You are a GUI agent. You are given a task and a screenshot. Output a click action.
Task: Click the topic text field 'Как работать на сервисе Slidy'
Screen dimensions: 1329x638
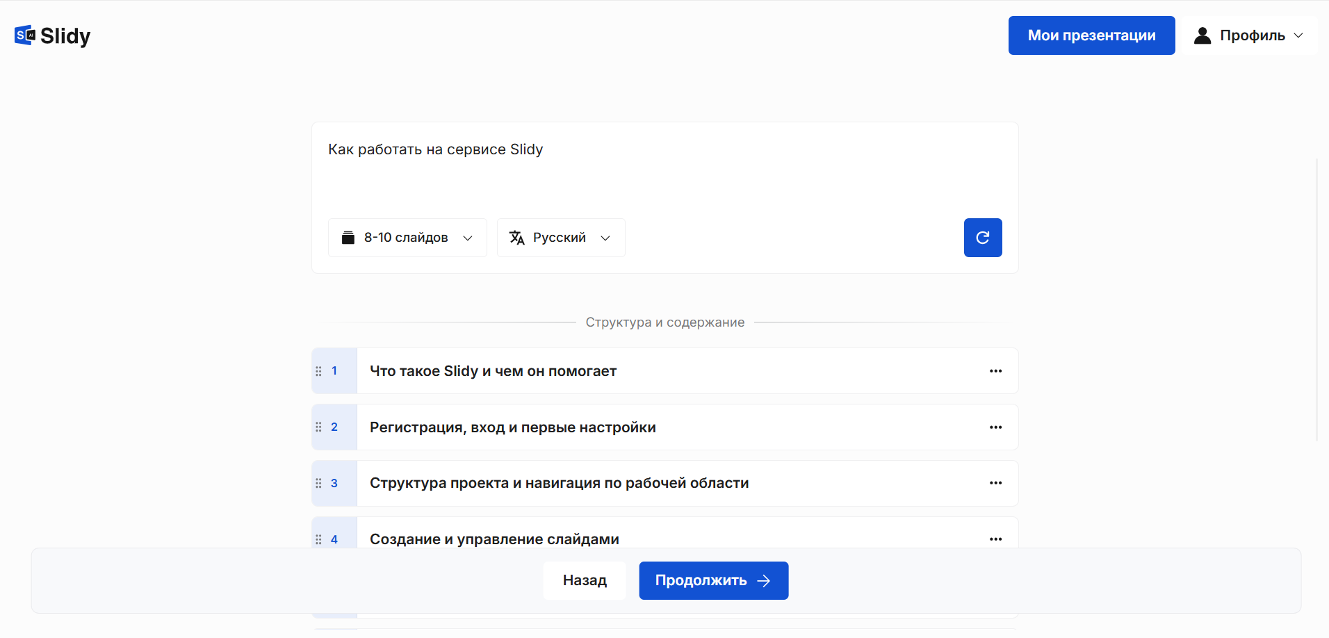pos(664,167)
